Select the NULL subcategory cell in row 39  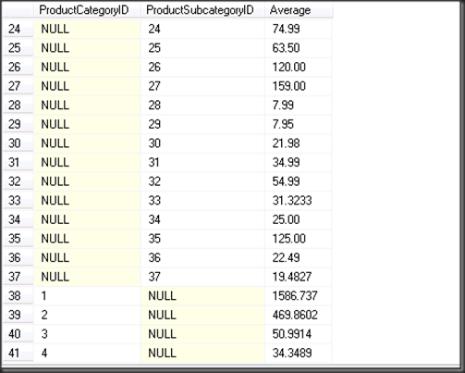202,315
